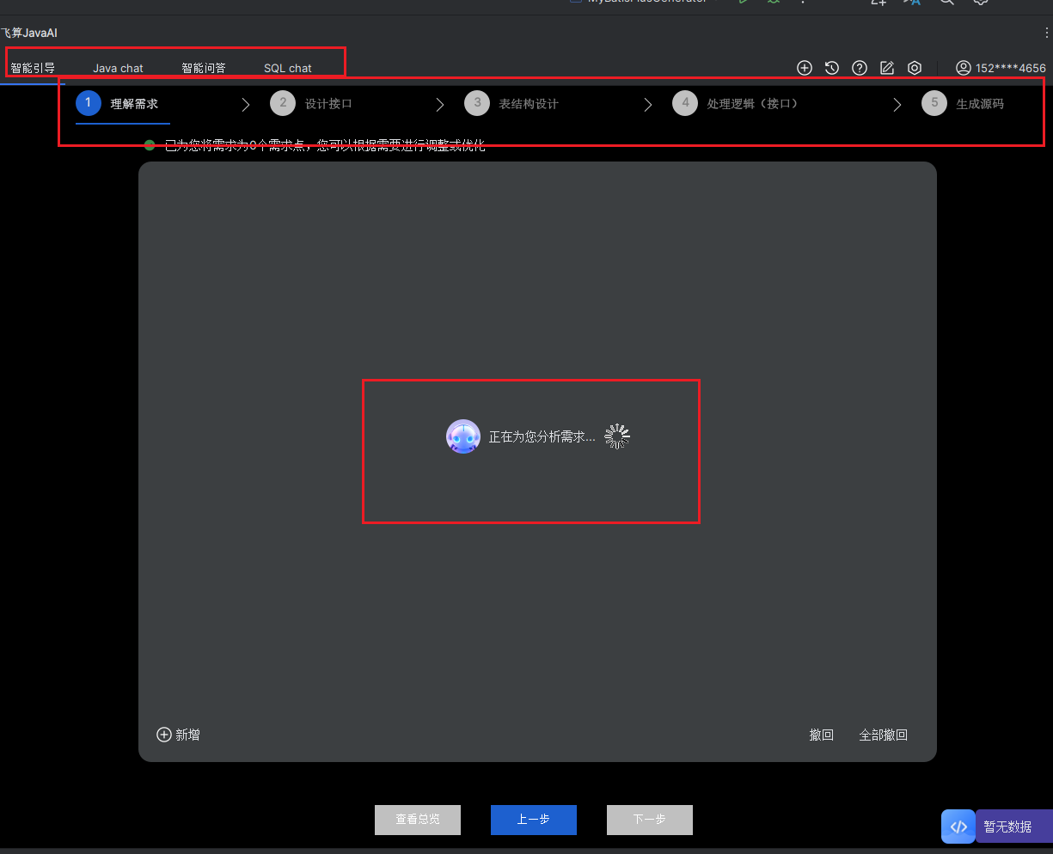
Task: Click the edit note pencil icon
Action: [x=887, y=68]
